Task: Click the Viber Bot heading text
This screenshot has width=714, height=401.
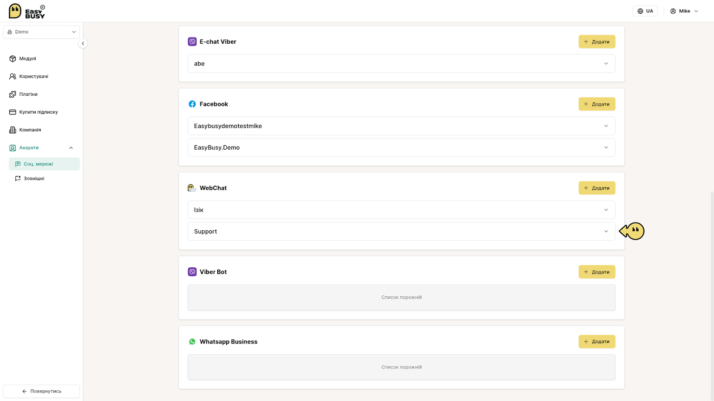Action: pyautogui.click(x=213, y=272)
